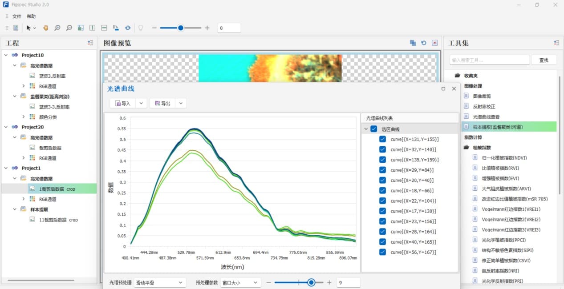Click the zoom in magnifier icon
This screenshot has height=289, width=564.
(57, 28)
